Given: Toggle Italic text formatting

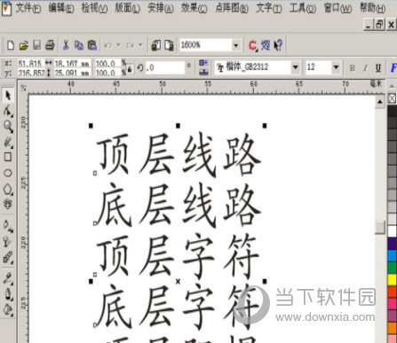Looking at the screenshot, I should [x=365, y=68].
